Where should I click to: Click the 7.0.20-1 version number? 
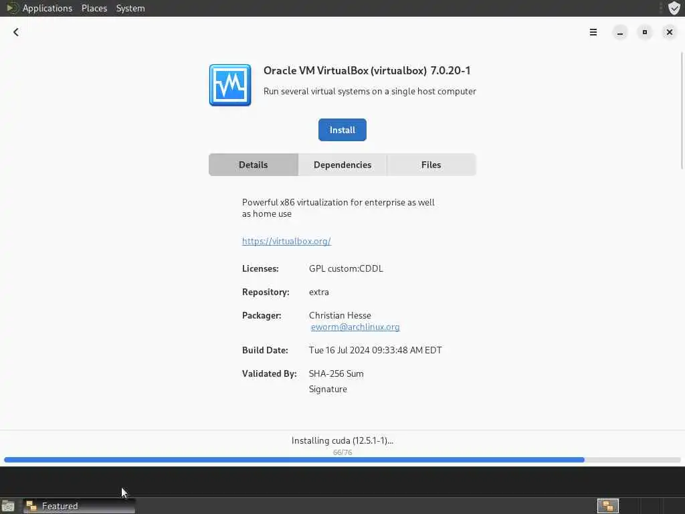450,71
